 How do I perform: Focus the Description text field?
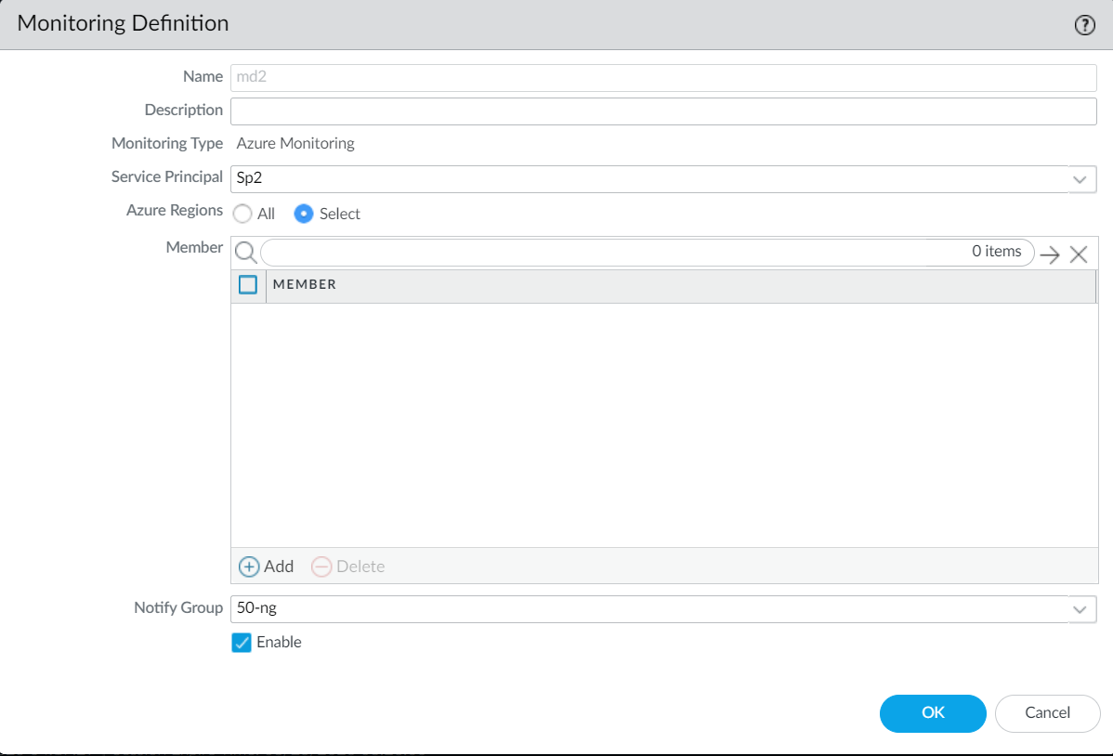tap(663, 111)
